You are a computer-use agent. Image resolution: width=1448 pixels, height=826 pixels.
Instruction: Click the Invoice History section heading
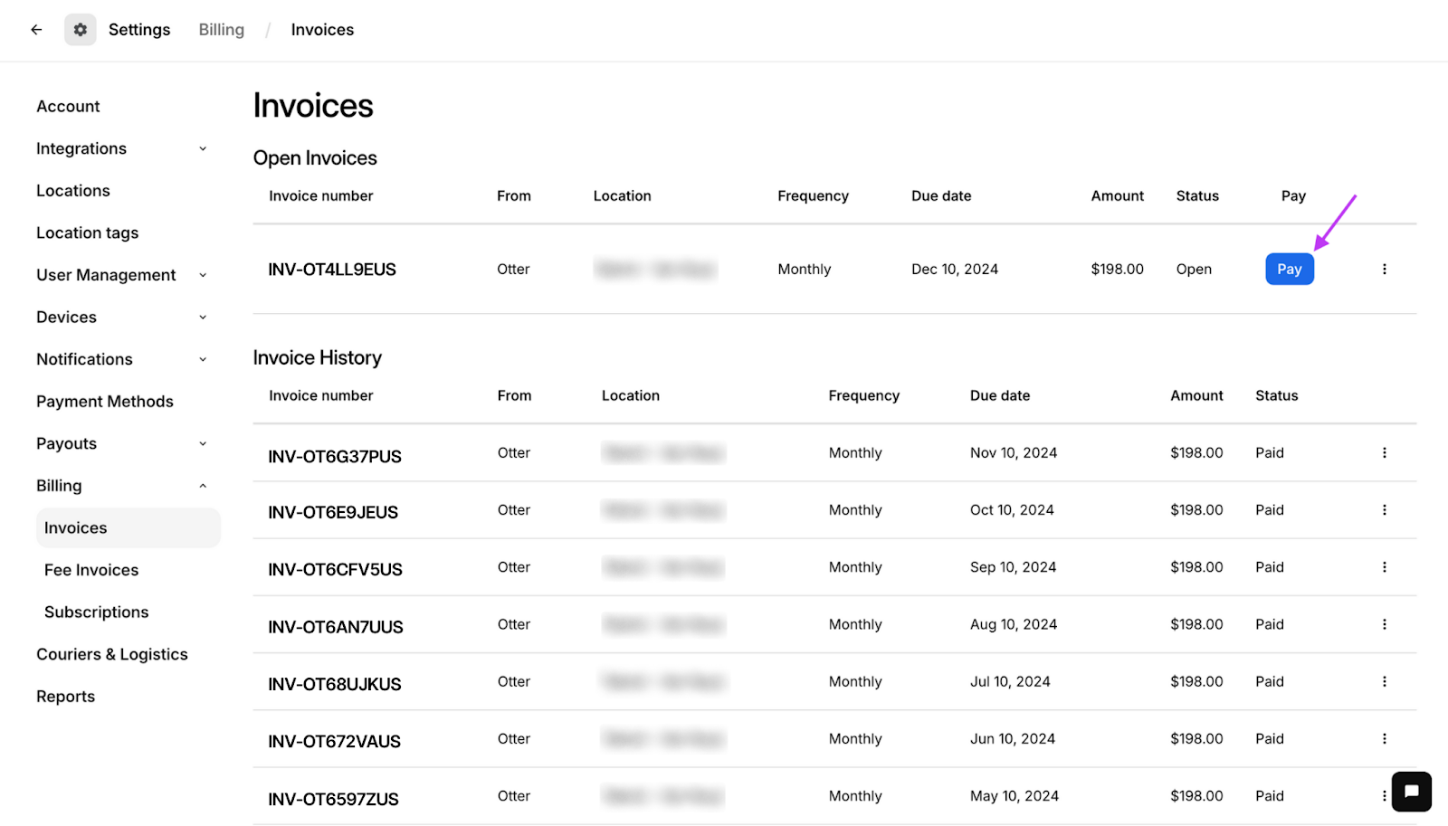point(318,358)
